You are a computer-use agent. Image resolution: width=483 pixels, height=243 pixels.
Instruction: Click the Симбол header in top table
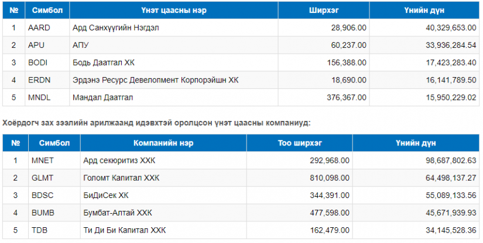pos(47,10)
